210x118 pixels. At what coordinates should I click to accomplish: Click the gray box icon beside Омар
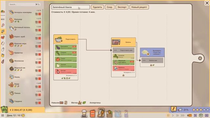(36, 87)
